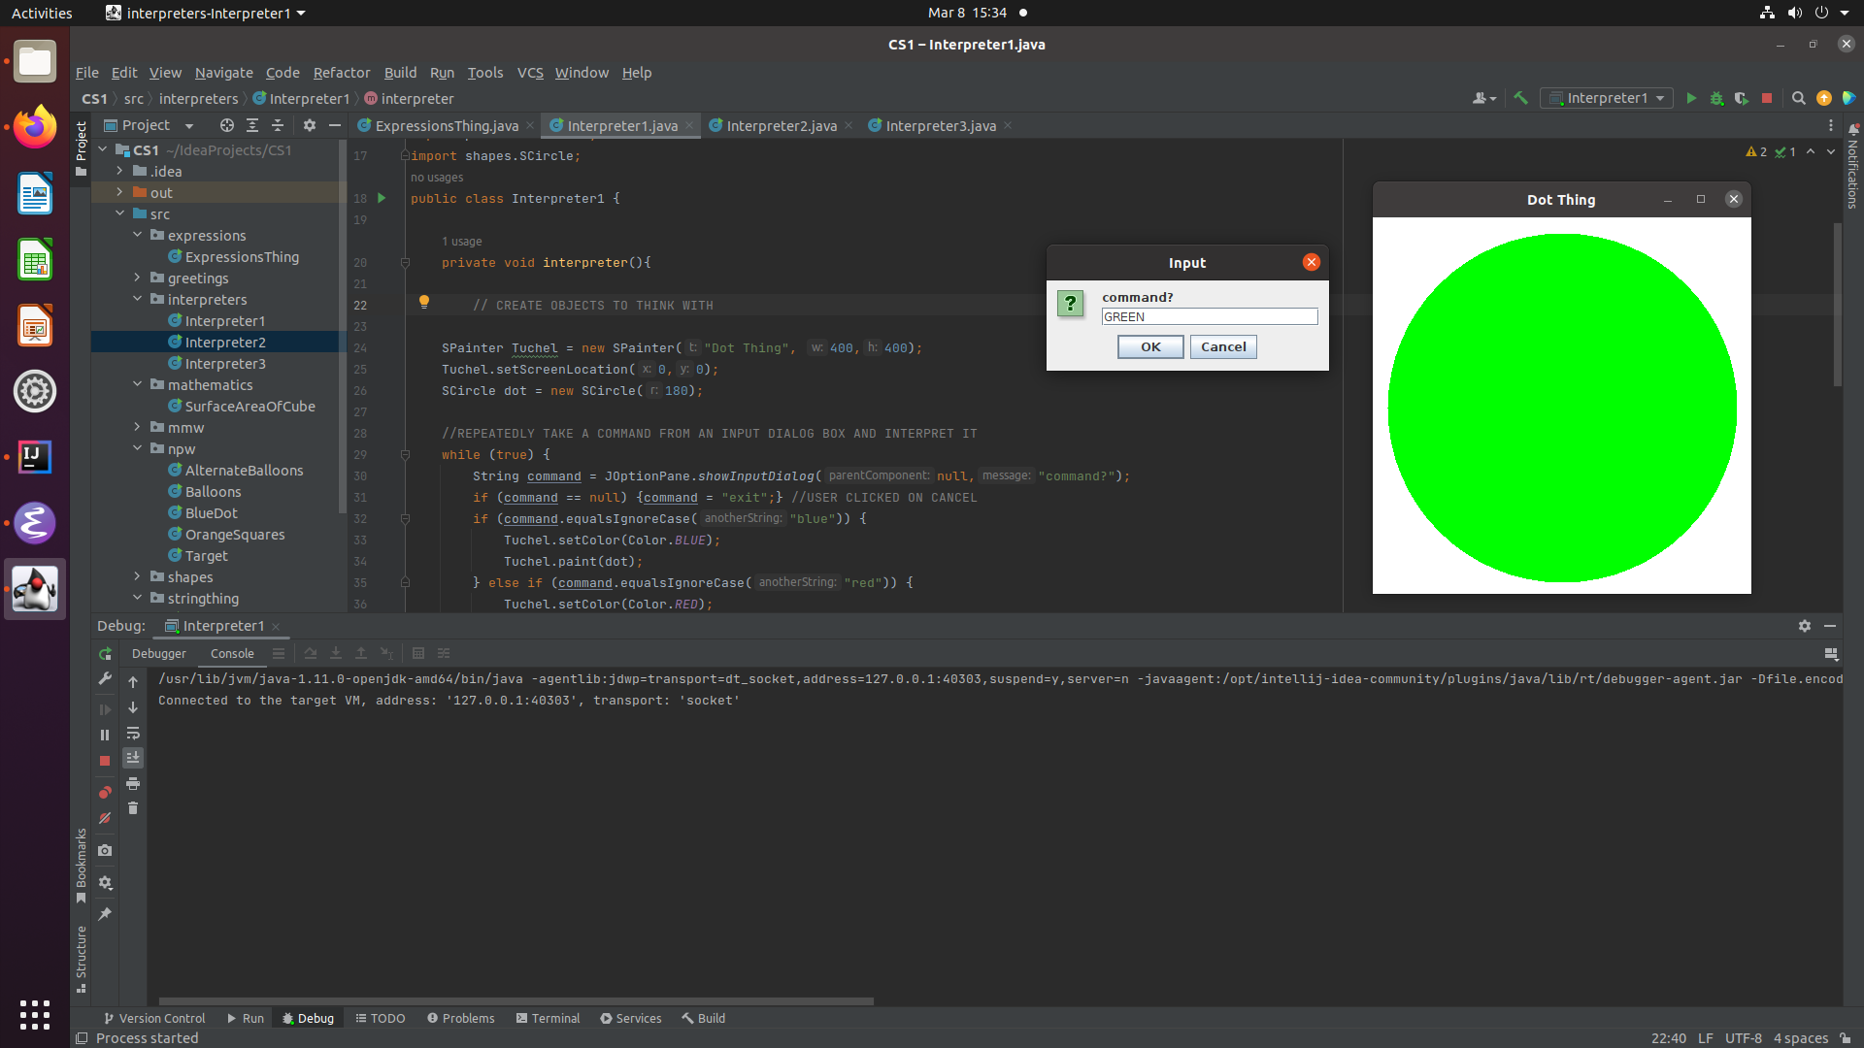Click the Debug bug icon in toolbar
1864x1048 pixels.
(1716, 98)
